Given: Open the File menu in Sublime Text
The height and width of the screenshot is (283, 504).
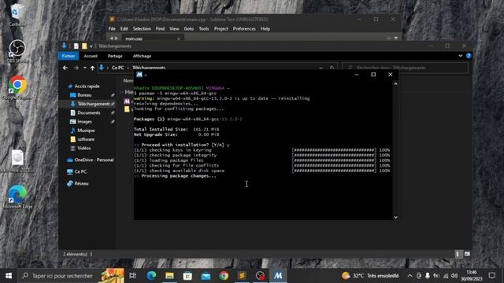Looking at the screenshot, I should point(112,29).
